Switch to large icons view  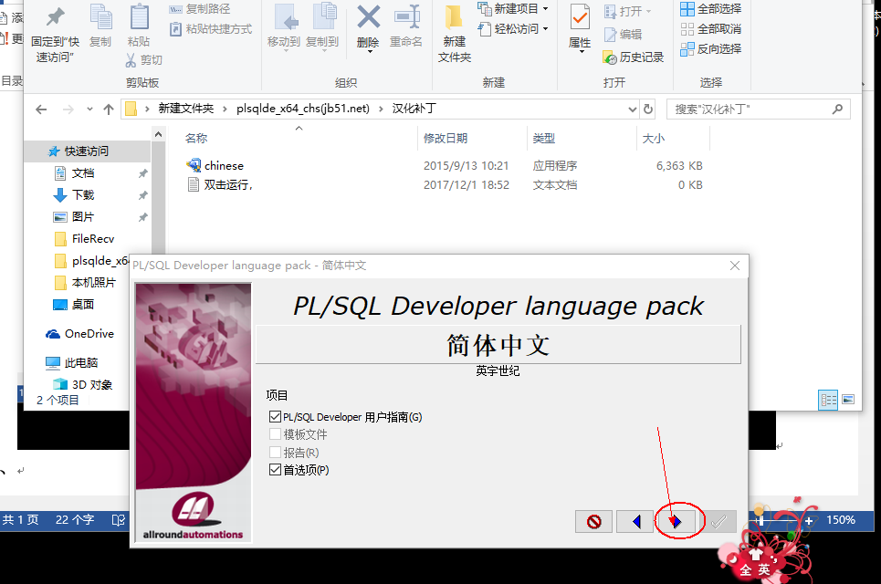[848, 400]
